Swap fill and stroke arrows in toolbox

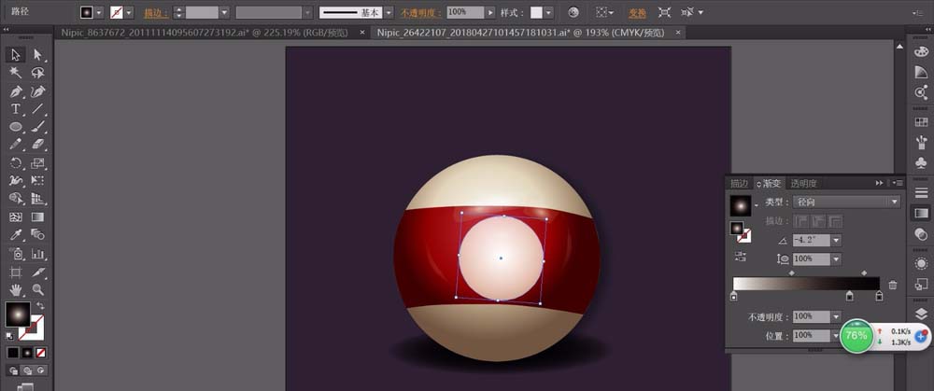(x=40, y=305)
